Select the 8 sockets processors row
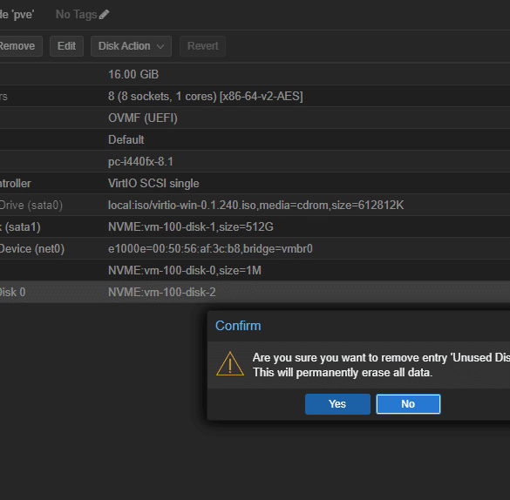510x500 pixels. [x=255, y=96]
